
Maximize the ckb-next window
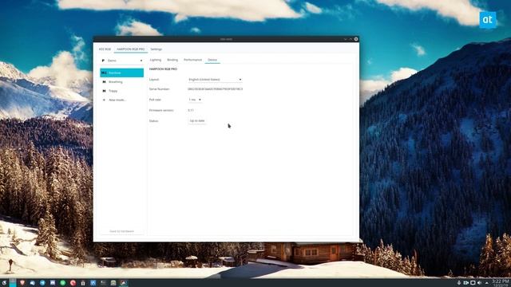[x=351, y=39]
